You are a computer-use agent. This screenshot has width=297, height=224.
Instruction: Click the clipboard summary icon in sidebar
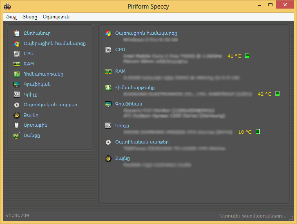point(17,34)
